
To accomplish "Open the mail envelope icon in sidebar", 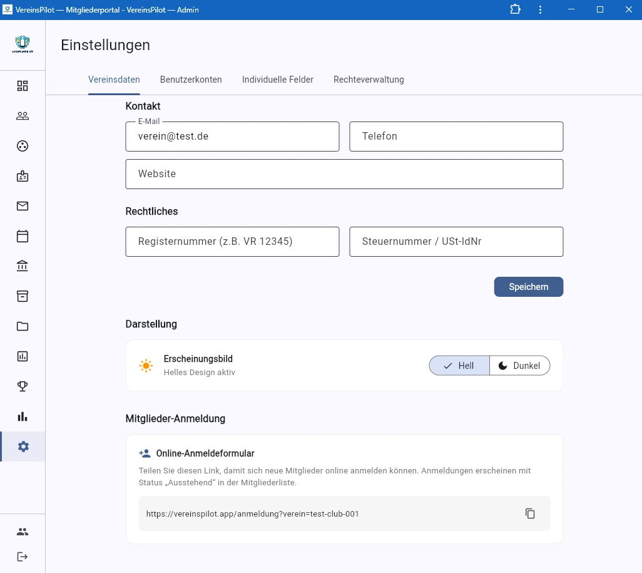I will (23, 206).
